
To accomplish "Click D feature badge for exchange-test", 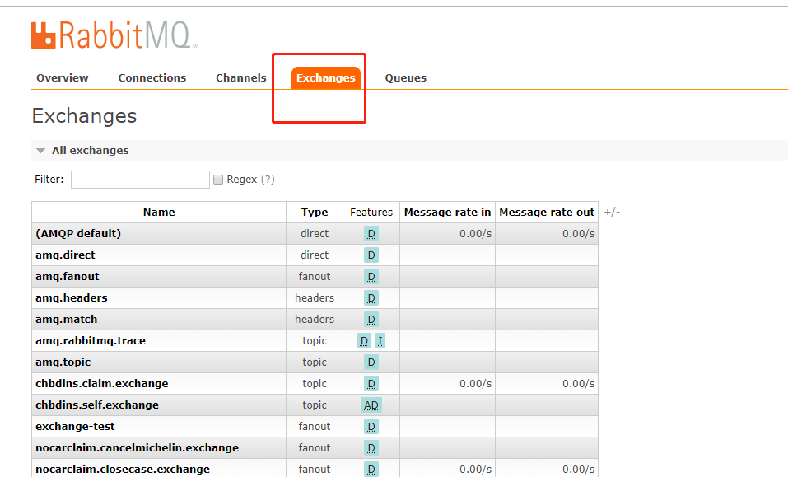I will [371, 426].
